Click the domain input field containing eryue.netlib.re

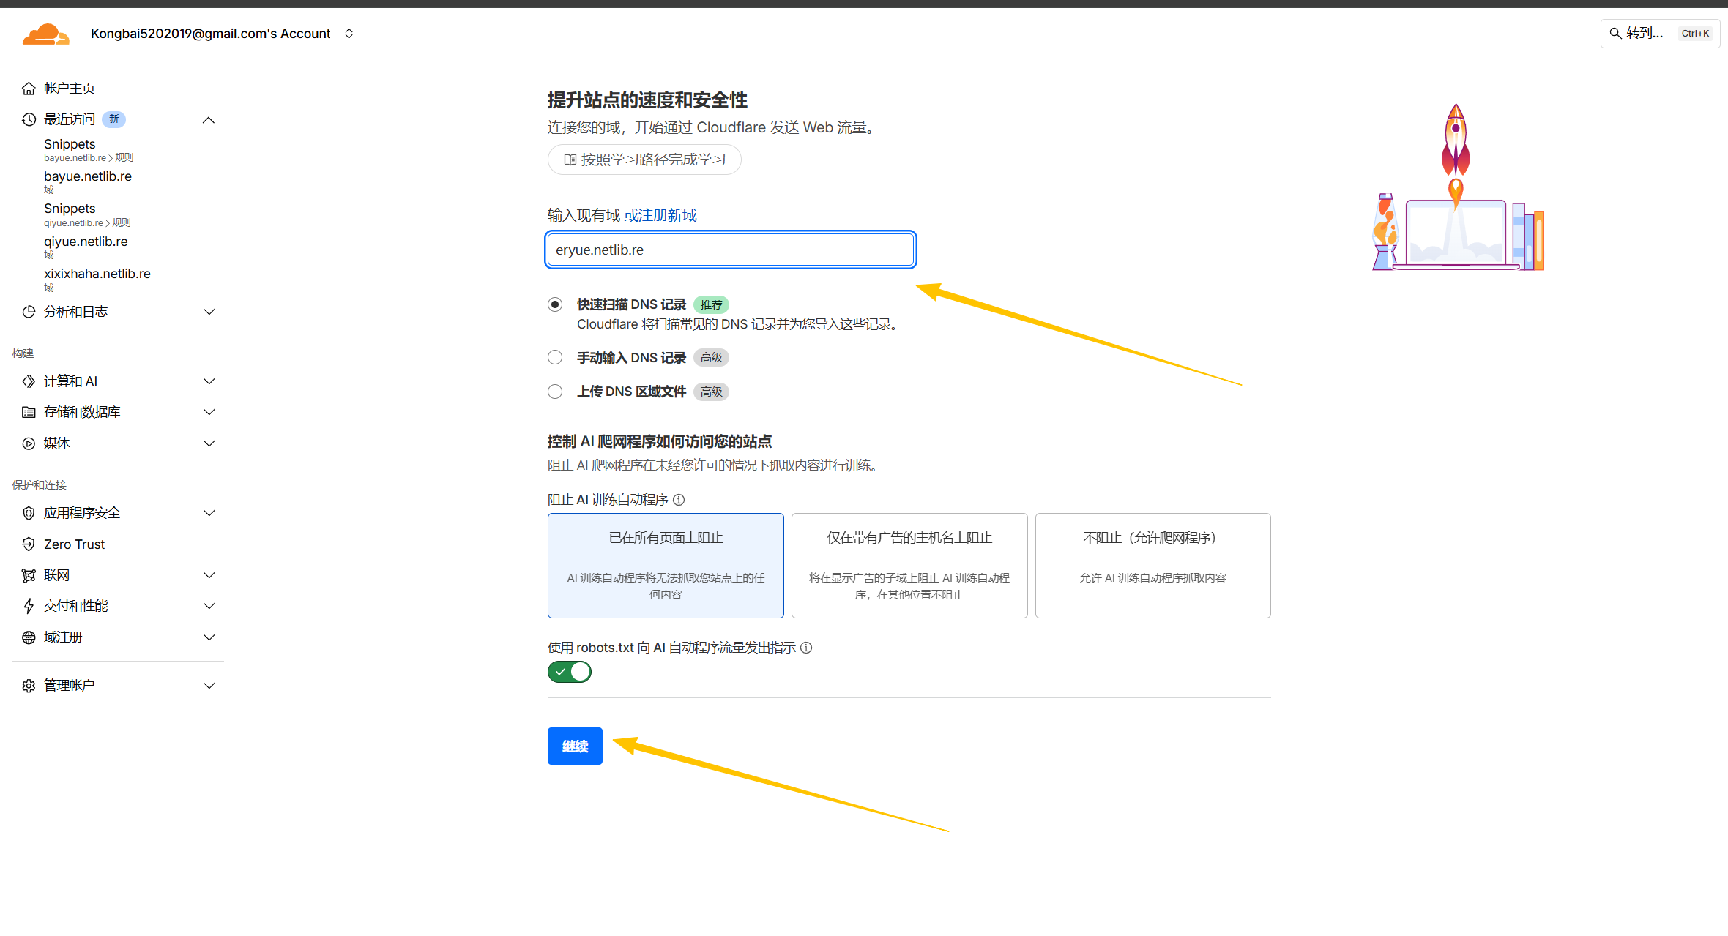(x=730, y=250)
